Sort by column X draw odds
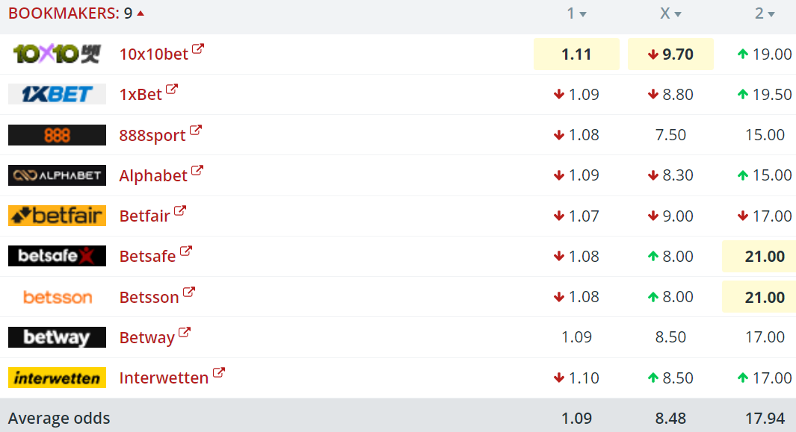796x432 pixels. click(x=670, y=13)
